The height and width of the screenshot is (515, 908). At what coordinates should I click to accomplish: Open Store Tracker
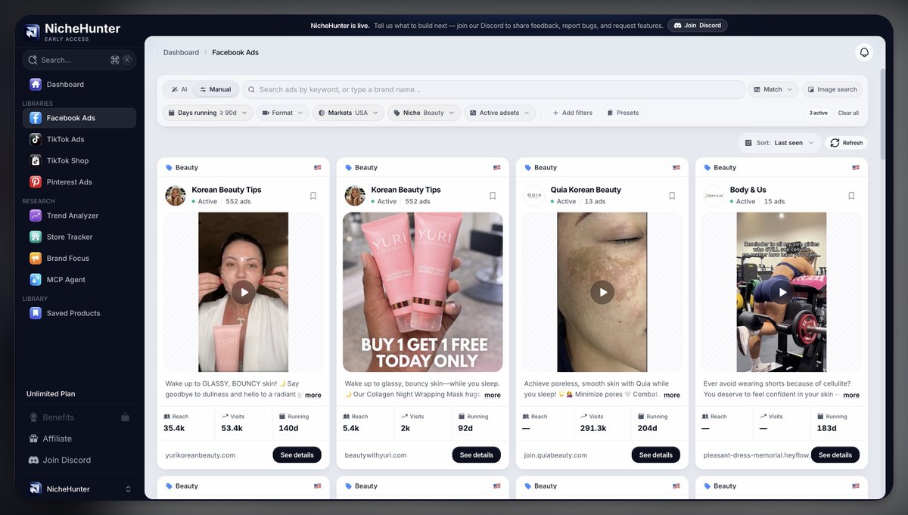point(79,237)
